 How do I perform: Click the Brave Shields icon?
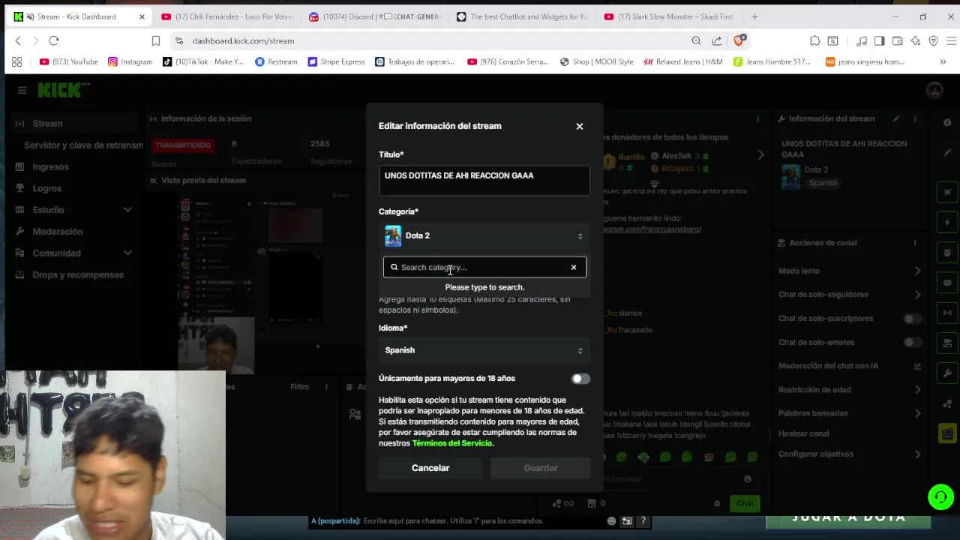(739, 40)
